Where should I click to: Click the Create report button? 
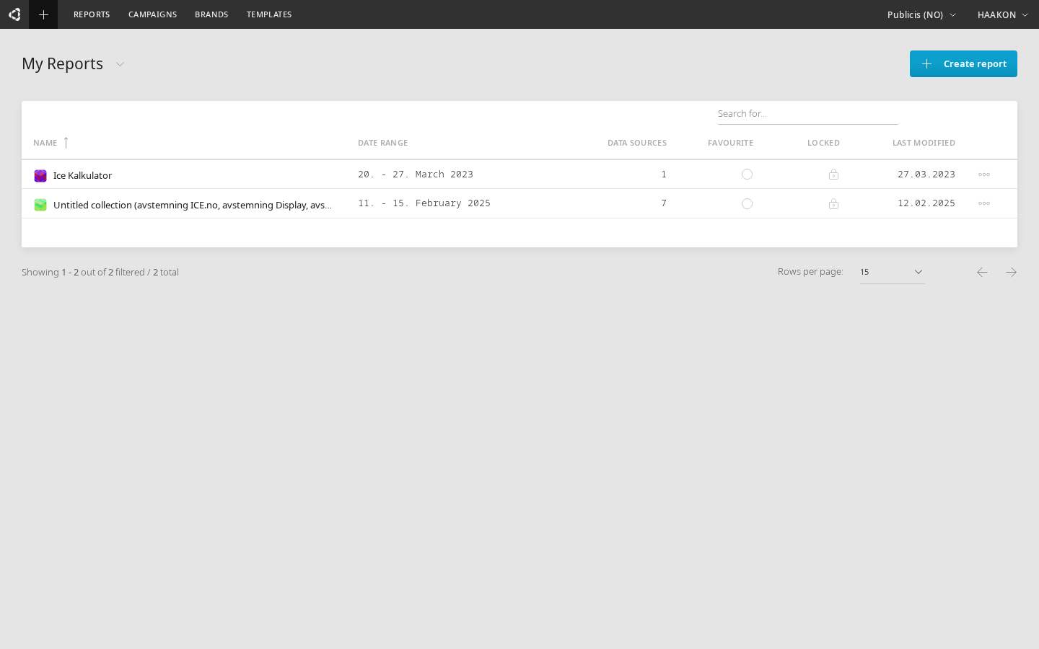[x=963, y=63]
